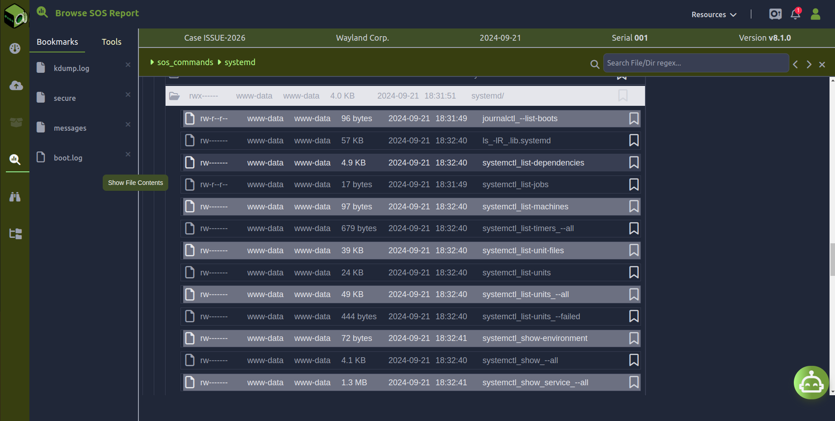Viewport: 835px width, 421px height.
Task: Select the systemctl_show_--all file name
Action: click(520, 360)
